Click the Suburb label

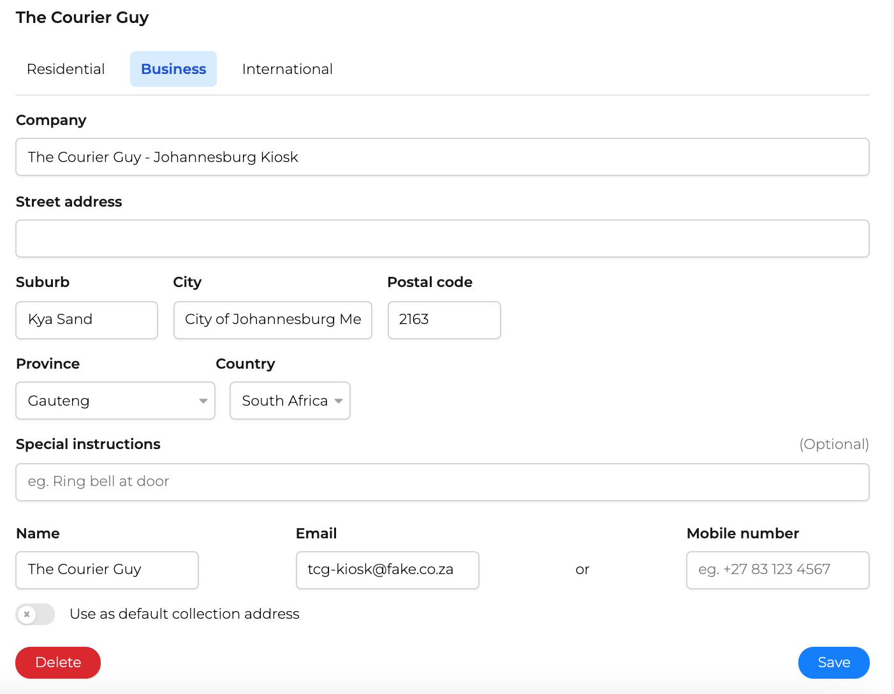(x=43, y=282)
